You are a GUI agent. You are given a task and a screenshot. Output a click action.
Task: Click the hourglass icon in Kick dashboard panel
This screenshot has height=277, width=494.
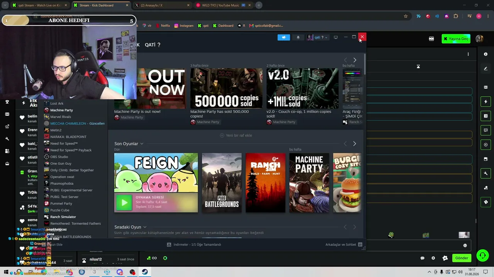click(418, 67)
